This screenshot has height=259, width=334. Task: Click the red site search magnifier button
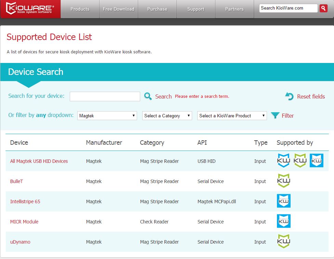coord(323,8)
